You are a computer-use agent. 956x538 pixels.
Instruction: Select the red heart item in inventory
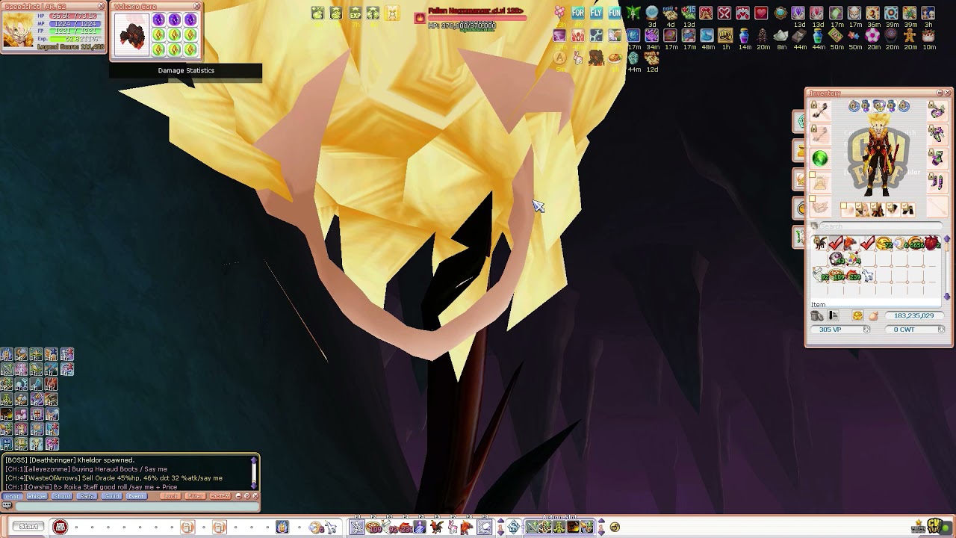click(931, 243)
